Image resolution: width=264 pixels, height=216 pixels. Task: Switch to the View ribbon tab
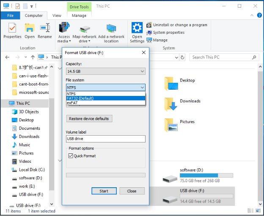click(57, 16)
